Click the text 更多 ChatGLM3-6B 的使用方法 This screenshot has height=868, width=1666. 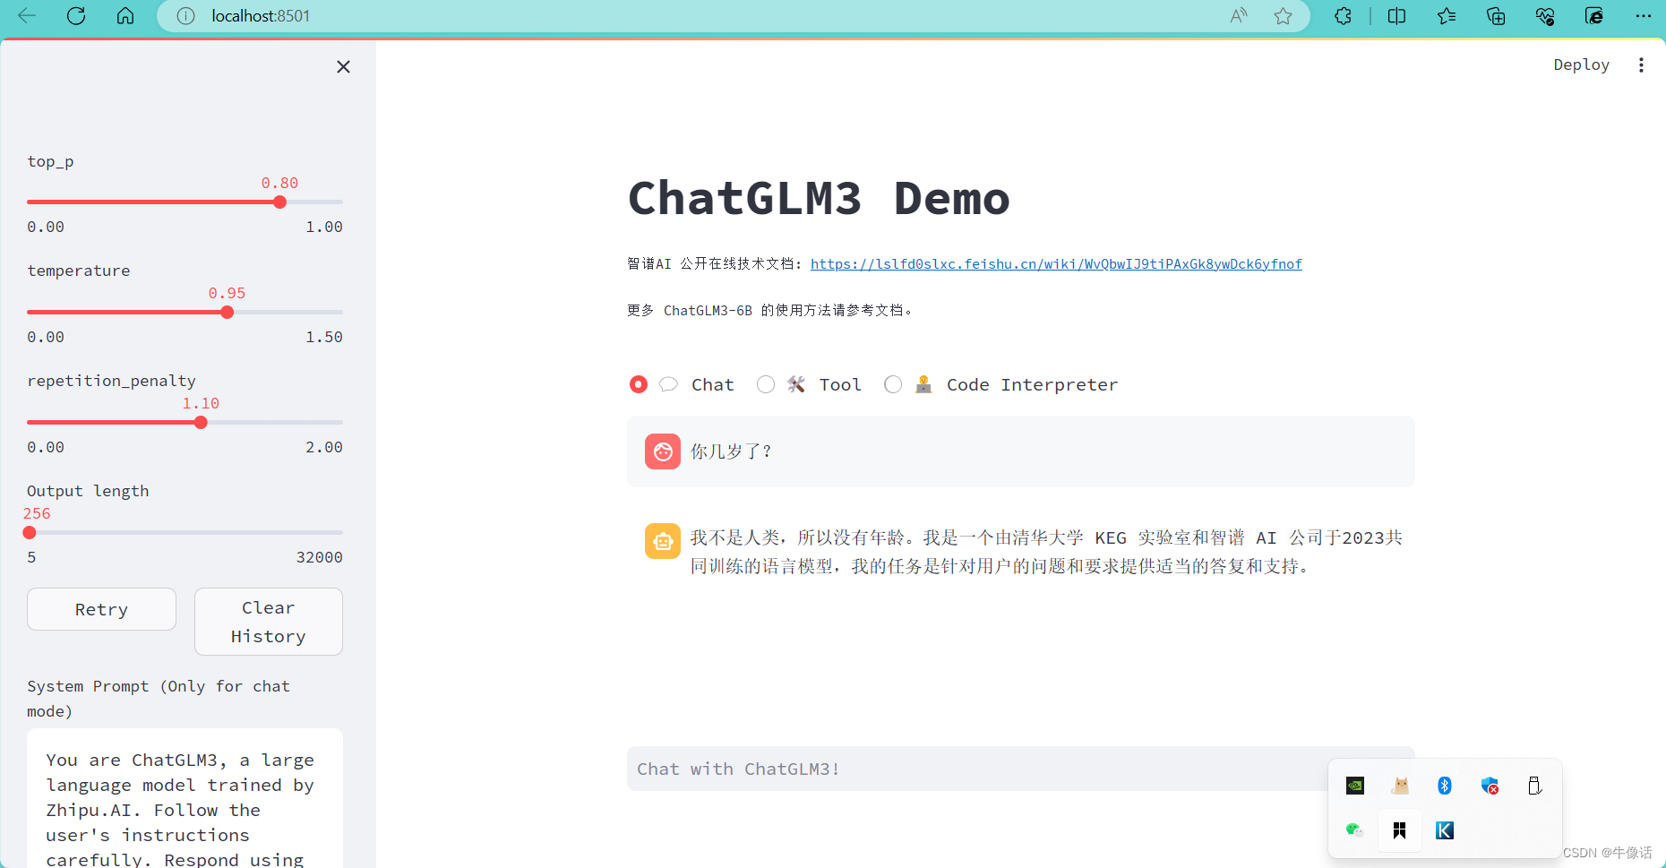coord(770,311)
